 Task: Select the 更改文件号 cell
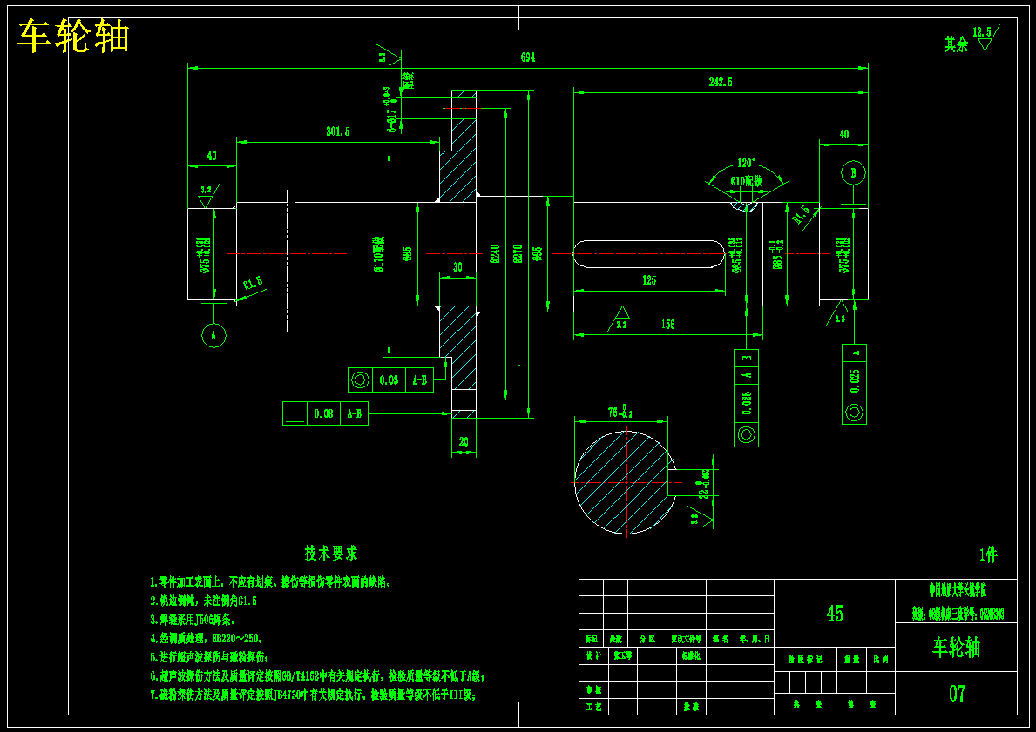coord(687,639)
